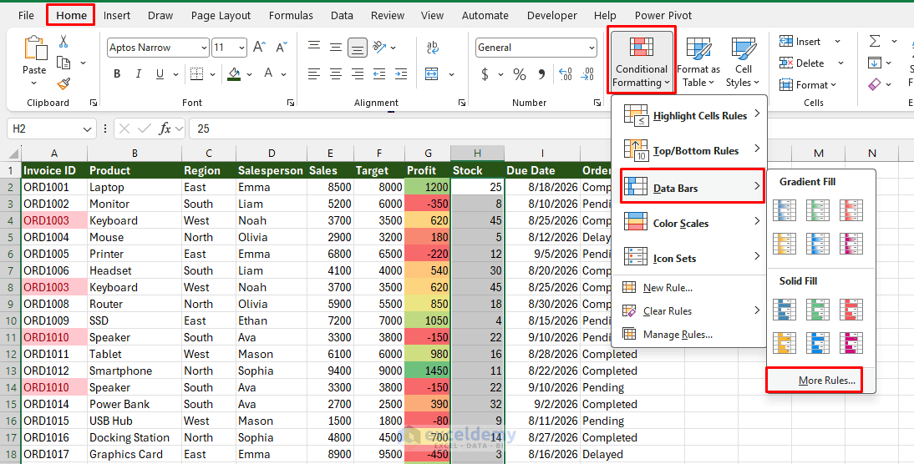Toggle Center horizontal alignment

336,74
